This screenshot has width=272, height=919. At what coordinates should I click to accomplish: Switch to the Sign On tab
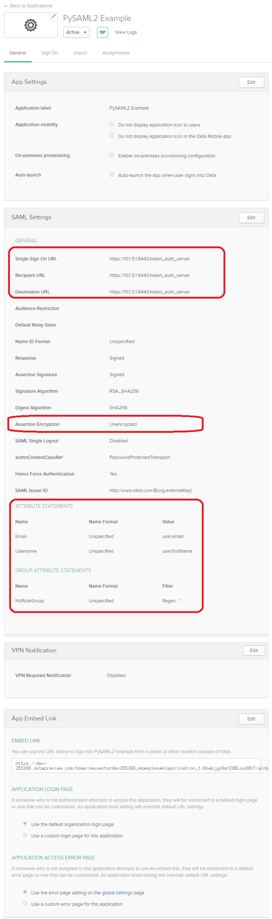click(x=50, y=53)
